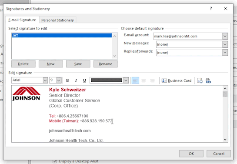Click the Global Customer Service line

[74, 100]
